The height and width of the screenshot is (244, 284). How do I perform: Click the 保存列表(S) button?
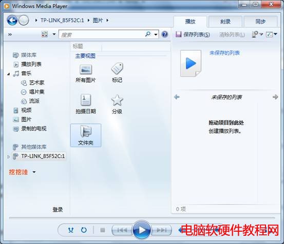[193, 34]
